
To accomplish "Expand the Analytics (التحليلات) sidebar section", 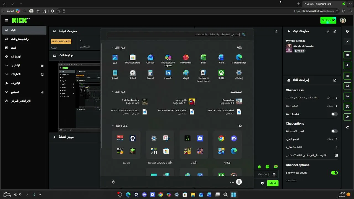I will click(x=24, y=74).
